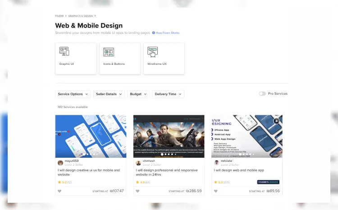Choose the Wireframe UX category icon
This screenshot has height=210, width=338.
pyautogui.click(x=152, y=52)
